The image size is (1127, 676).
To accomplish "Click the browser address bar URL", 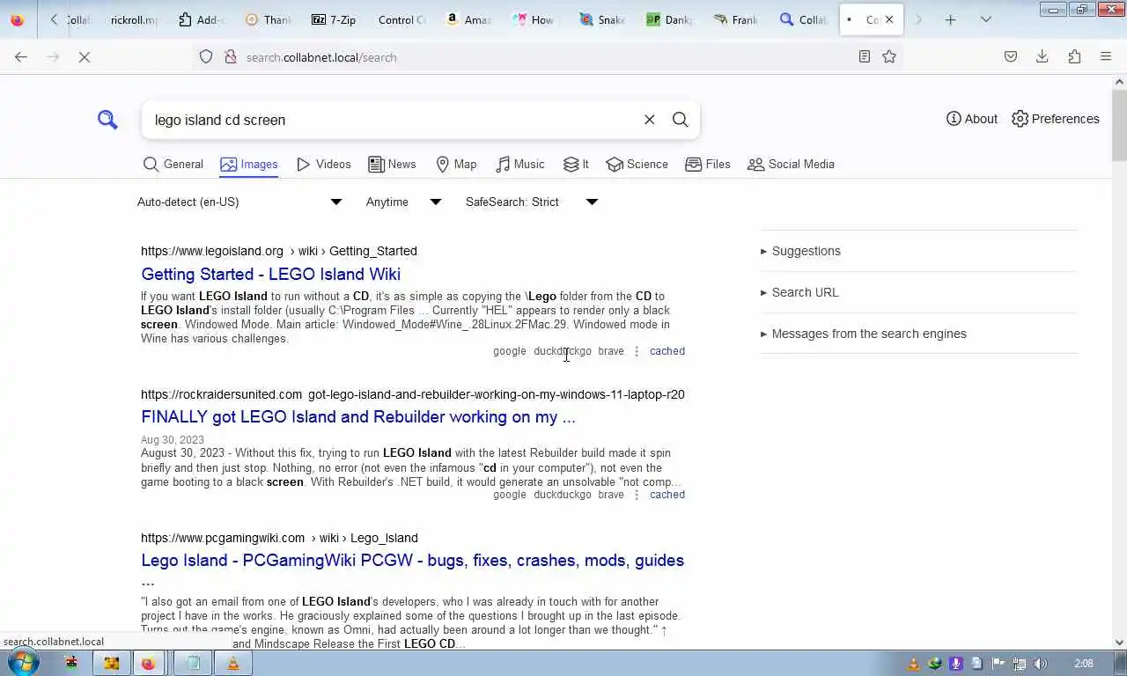I will click(321, 57).
